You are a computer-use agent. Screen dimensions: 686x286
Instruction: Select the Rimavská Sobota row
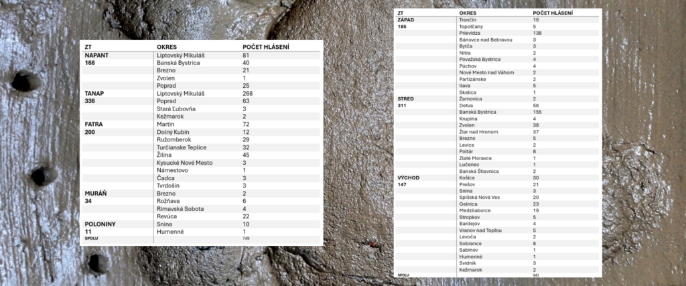click(201, 208)
